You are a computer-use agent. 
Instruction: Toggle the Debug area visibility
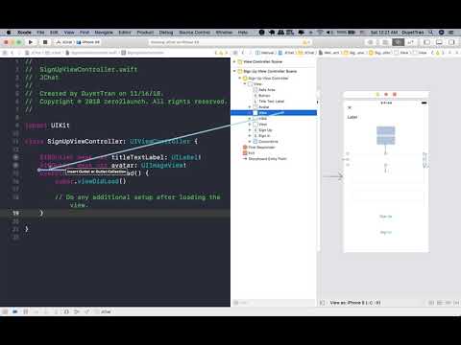pyautogui.click(x=439, y=42)
